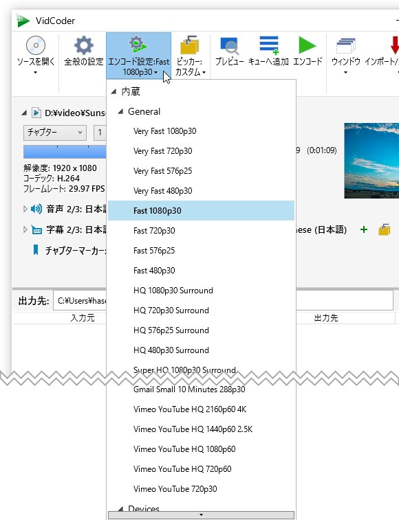Click the preset list scroll-down arrow bar
Image resolution: width=399 pixels, height=520 pixels.
point(201,515)
